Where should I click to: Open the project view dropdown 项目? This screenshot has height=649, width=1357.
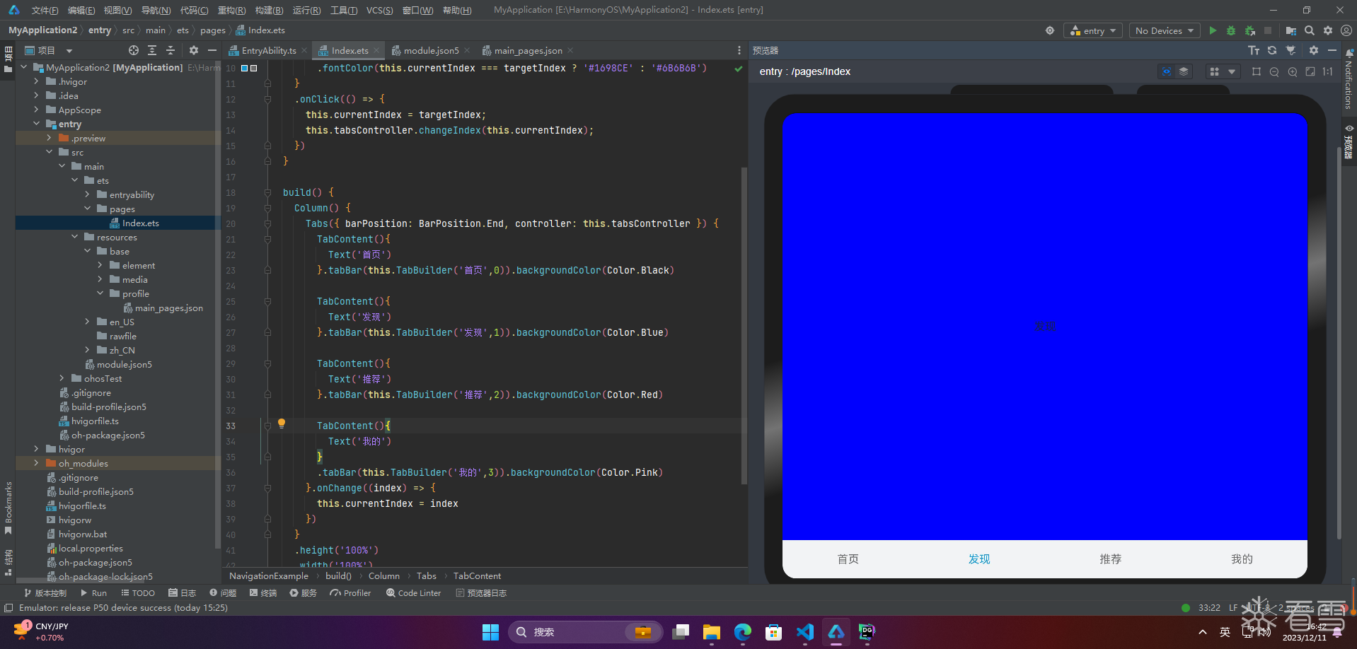(49, 50)
